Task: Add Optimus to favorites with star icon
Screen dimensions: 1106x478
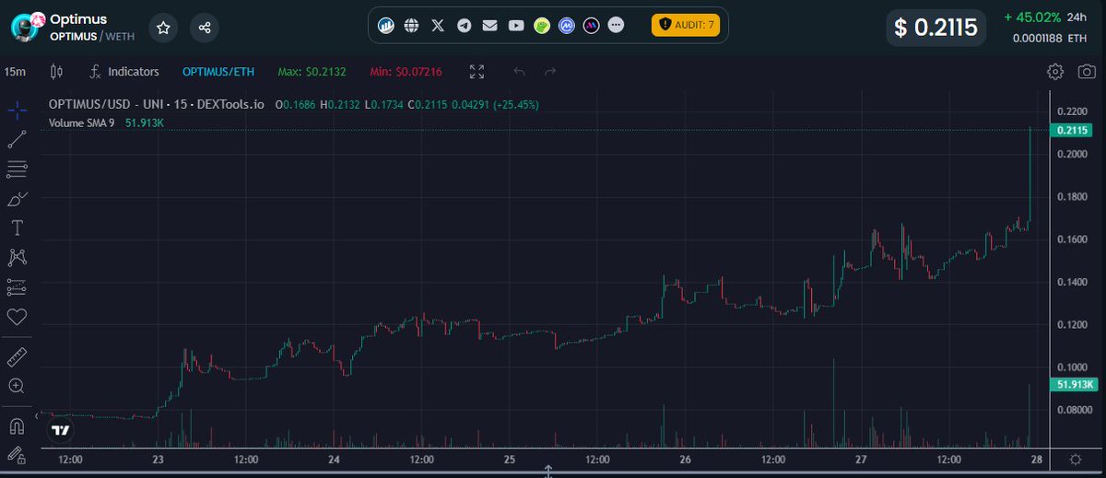Action: pyautogui.click(x=163, y=28)
